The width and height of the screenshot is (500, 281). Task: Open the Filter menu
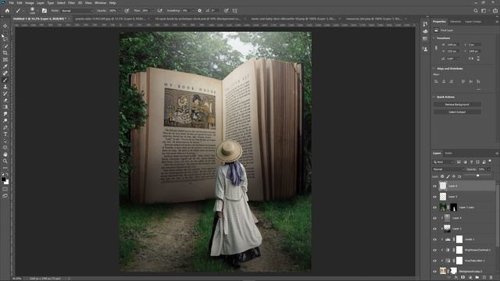71,3
